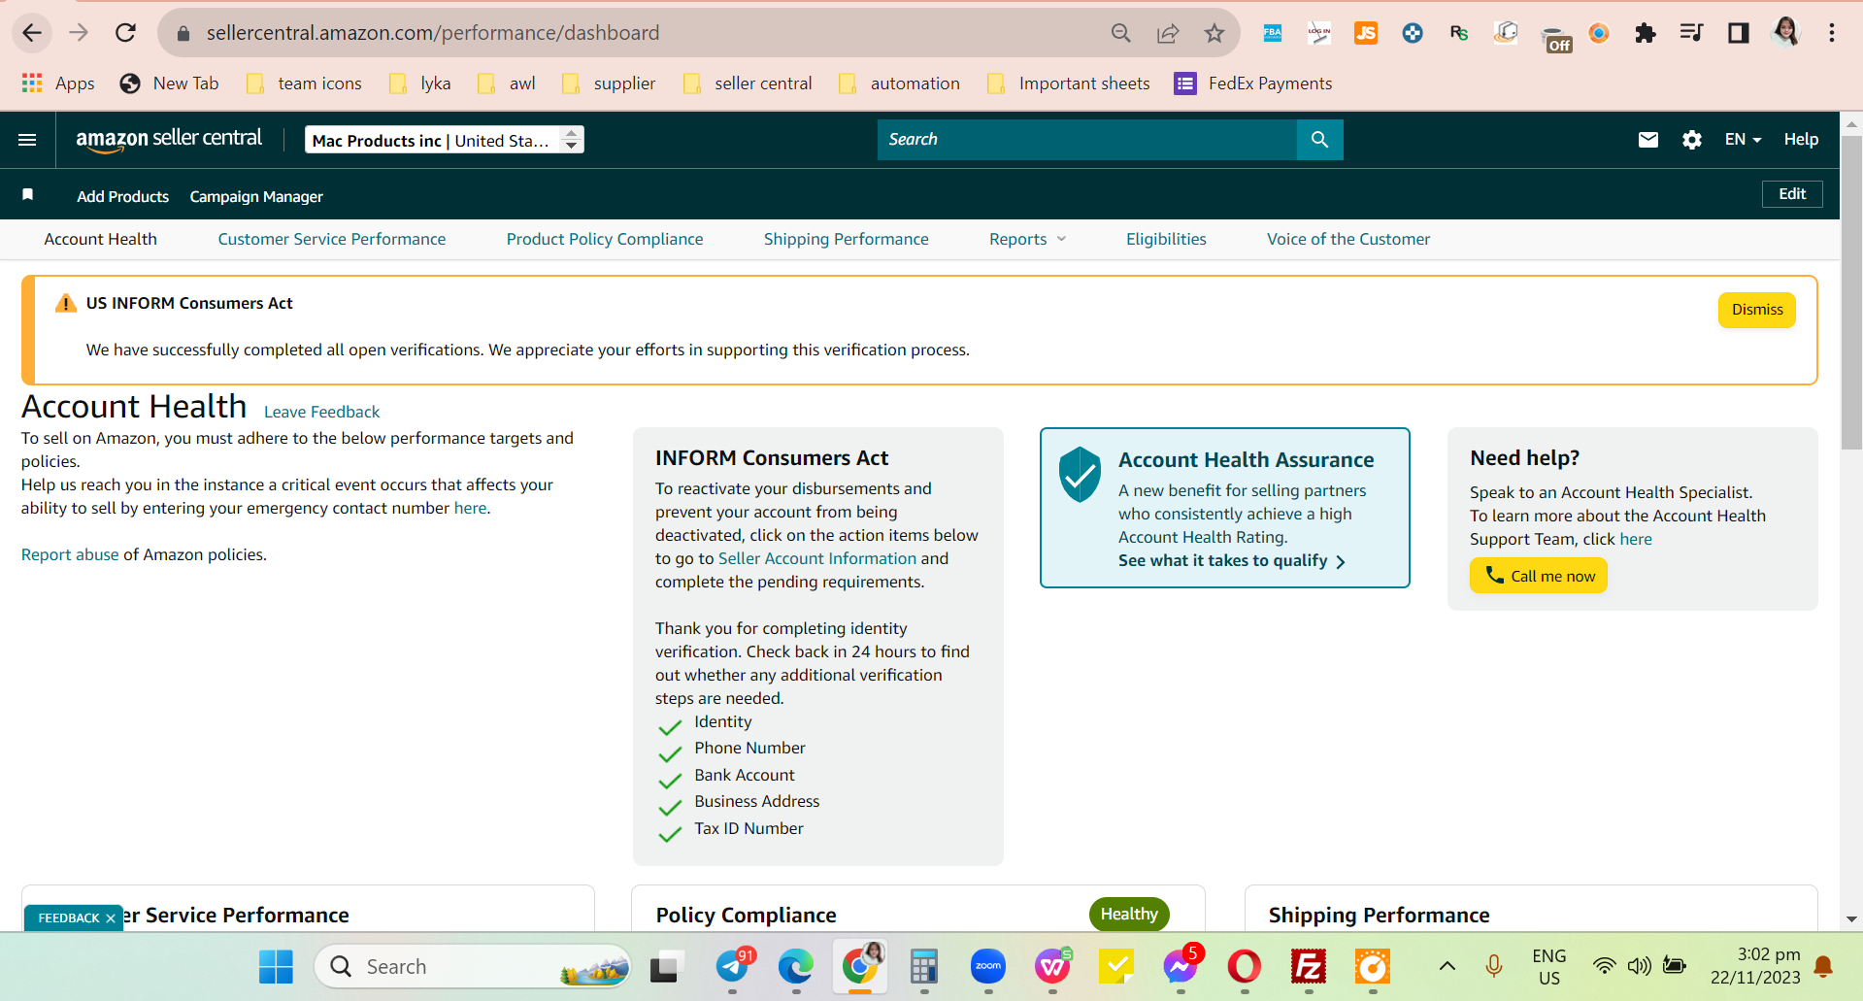Open the Windows Start menu
Viewport: 1863px width, 1001px height.
[276, 966]
